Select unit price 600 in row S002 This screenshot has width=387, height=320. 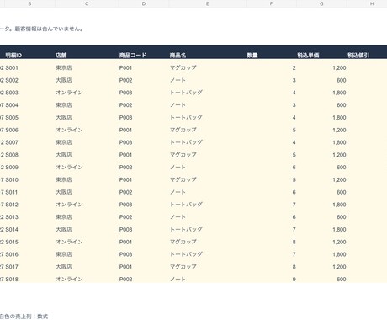tap(342, 80)
